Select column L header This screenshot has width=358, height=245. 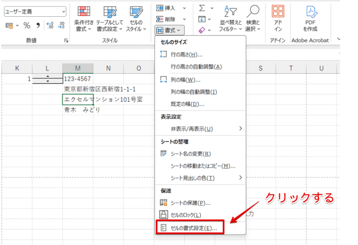[x=47, y=68]
